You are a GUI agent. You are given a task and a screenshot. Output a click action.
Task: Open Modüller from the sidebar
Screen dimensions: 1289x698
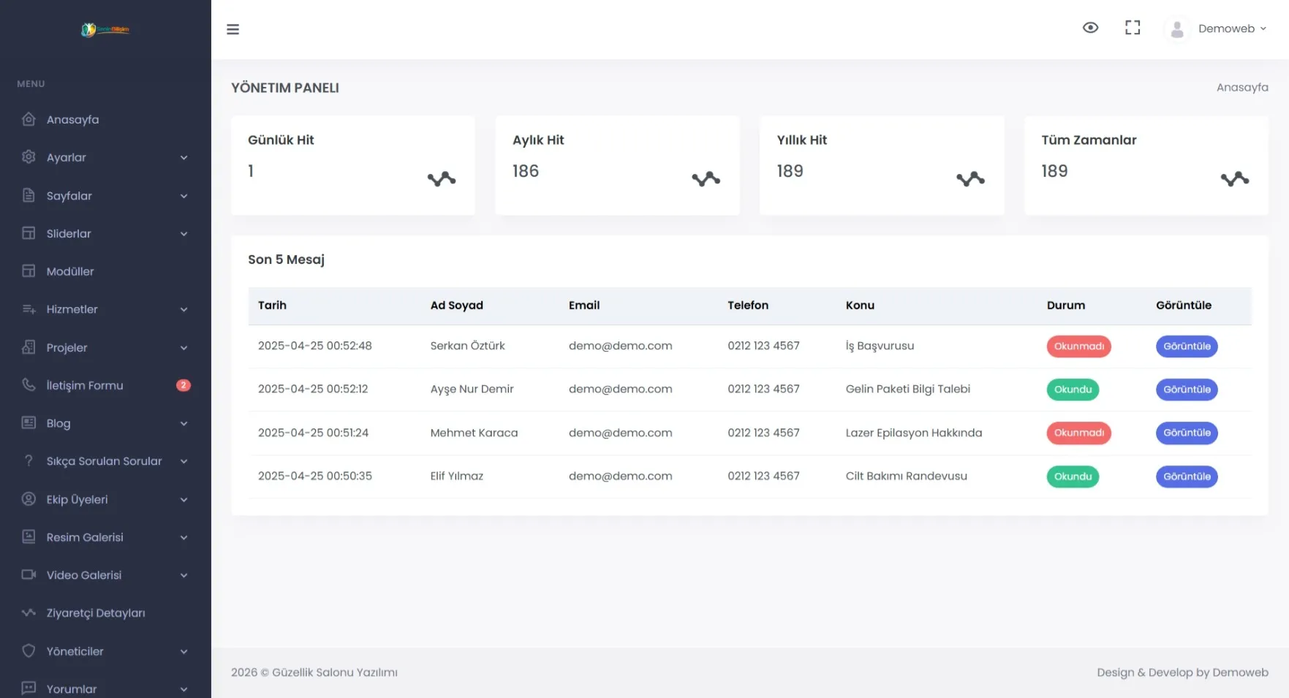(70, 271)
